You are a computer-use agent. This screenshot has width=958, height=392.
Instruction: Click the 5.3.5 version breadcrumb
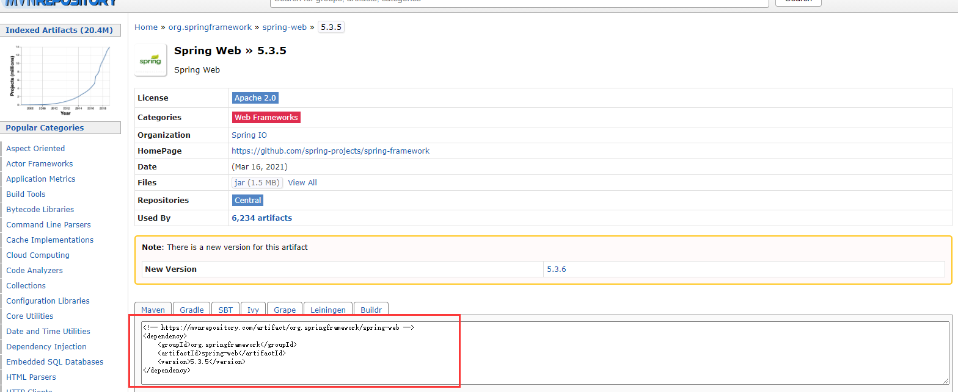click(331, 27)
